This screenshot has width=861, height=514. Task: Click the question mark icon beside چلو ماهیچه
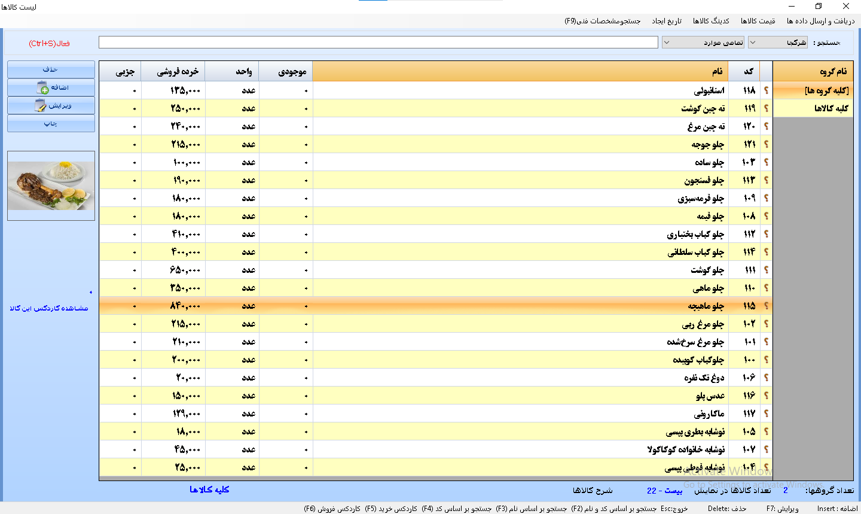[x=766, y=306]
